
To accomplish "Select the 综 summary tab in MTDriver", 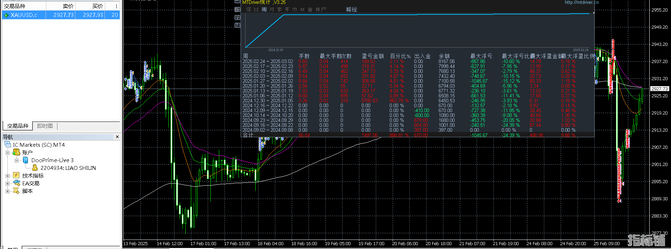I will pyautogui.click(x=249, y=9).
